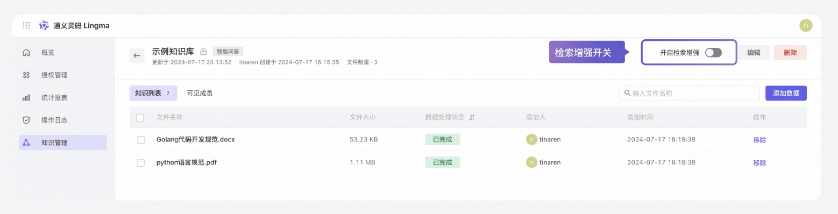
Task: Toggle the 开启检索增强 switch
Action: tap(713, 53)
